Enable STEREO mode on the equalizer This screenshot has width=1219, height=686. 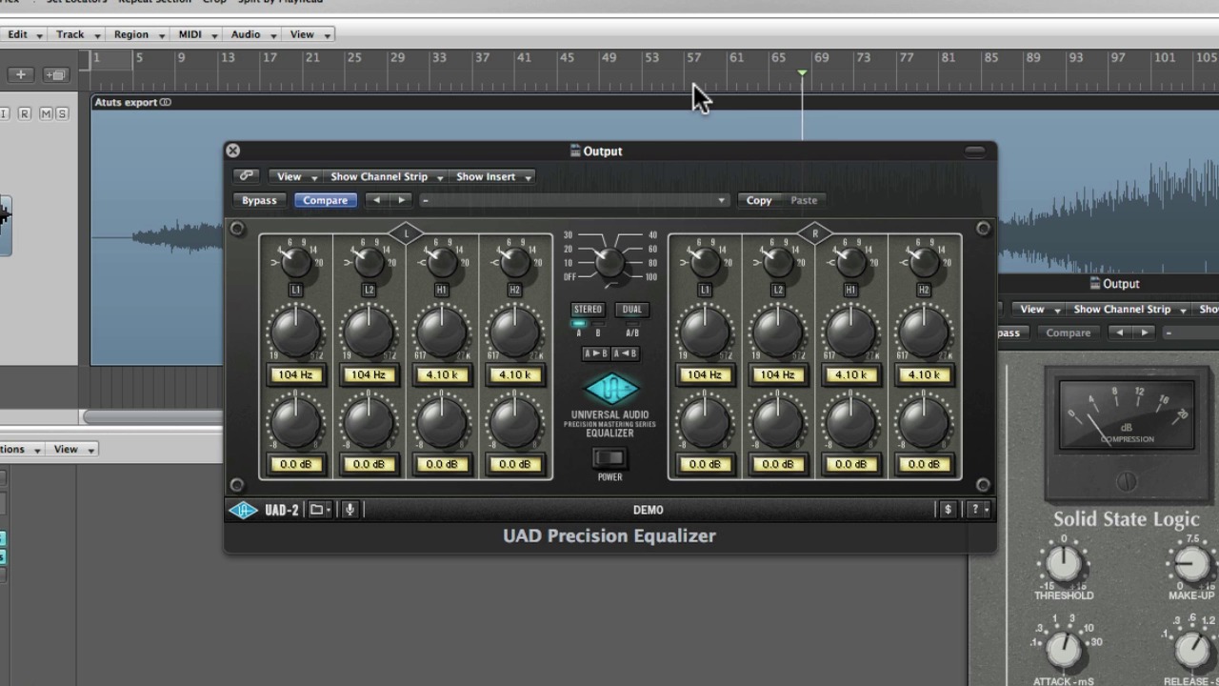(588, 310)
